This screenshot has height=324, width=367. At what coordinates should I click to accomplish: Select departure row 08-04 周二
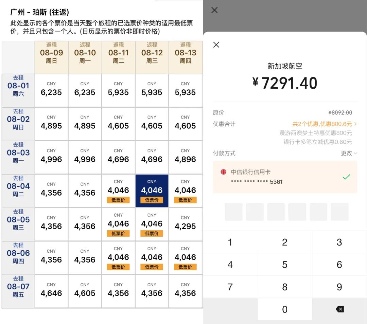18,191
